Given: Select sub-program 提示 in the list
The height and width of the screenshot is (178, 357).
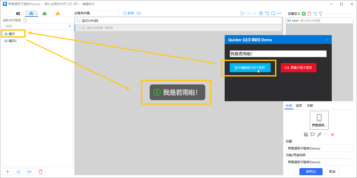Looking at the screenshot, I should [x=38, y=34].
